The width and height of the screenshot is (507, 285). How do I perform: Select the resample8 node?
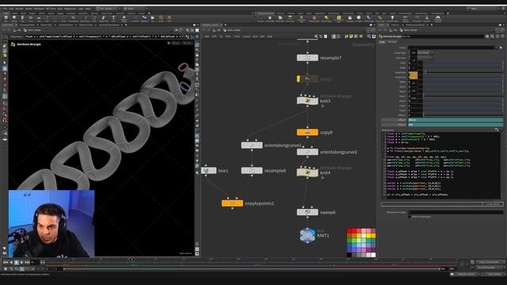252,170
